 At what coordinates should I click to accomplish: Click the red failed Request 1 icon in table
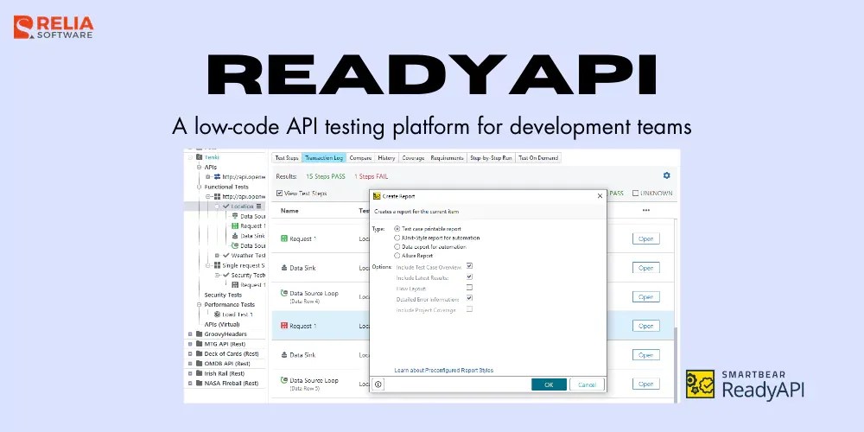point(284,326)
